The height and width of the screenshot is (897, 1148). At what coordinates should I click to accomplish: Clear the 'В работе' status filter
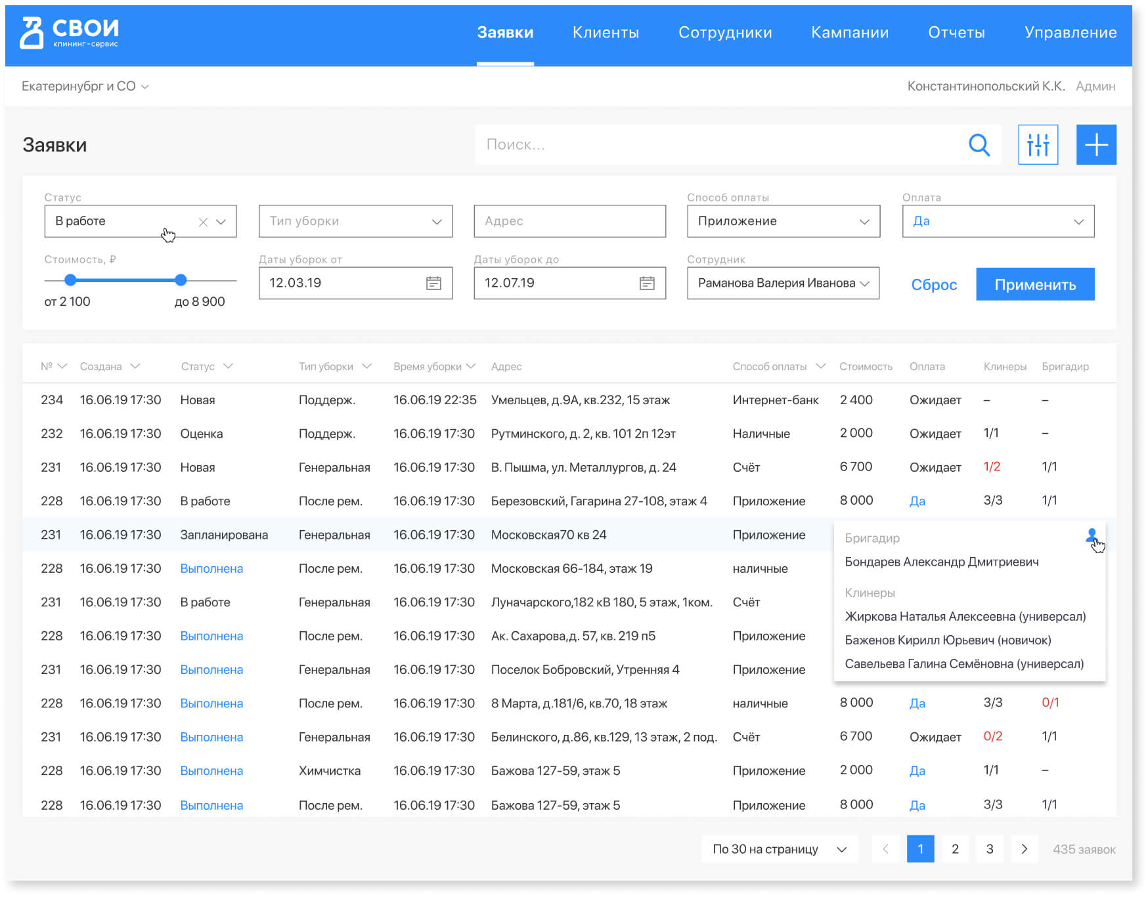203,222
